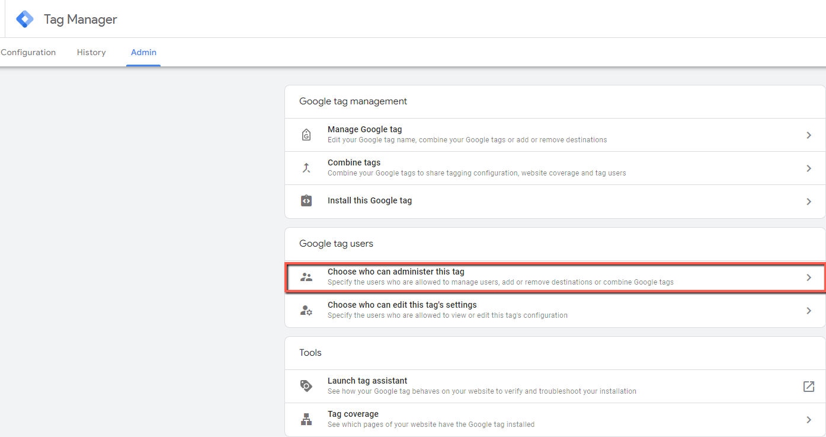Image resolution: width=826 pixels, height=437 pixels.
Task: Open Launch tag assistant
Action: [x=555, y=387]
